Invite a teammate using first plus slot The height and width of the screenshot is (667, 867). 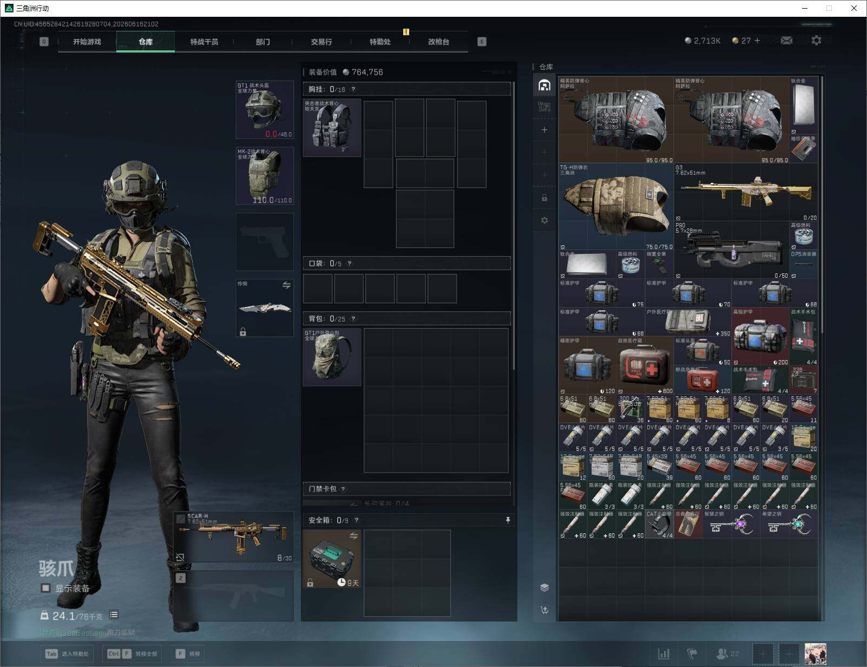click(763, 655)
